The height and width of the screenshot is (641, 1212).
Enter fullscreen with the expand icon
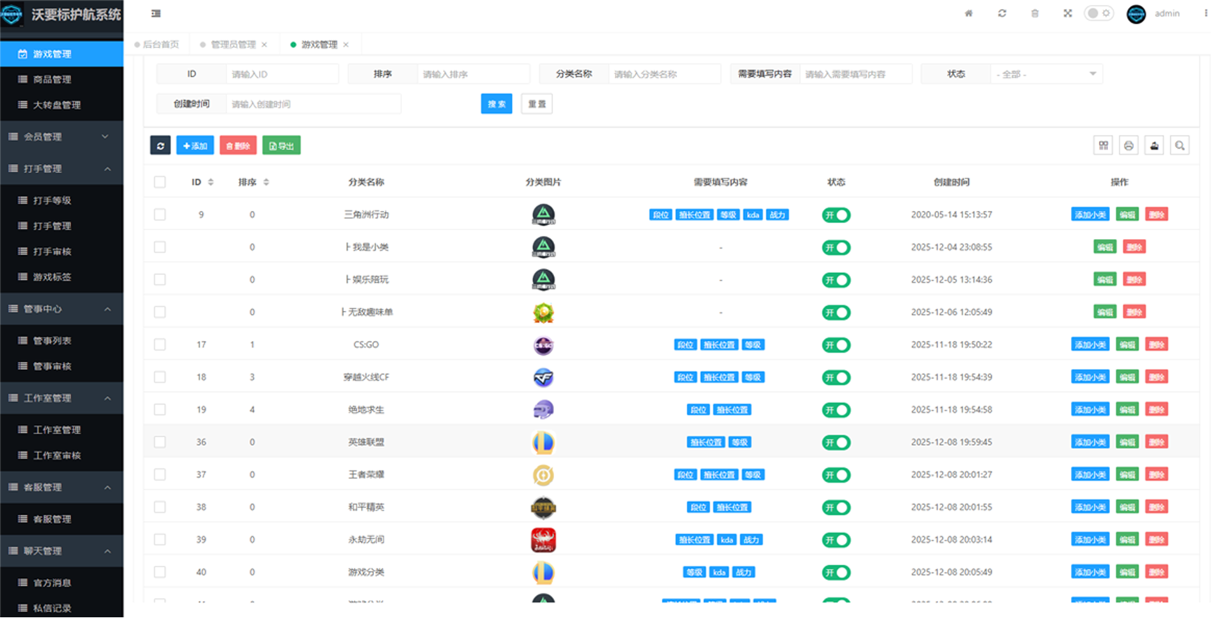1067,13
